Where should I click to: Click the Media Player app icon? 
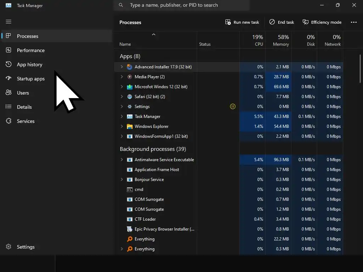click(130, 77)
